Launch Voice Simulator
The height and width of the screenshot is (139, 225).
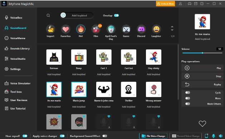click(x=18, y=83)
